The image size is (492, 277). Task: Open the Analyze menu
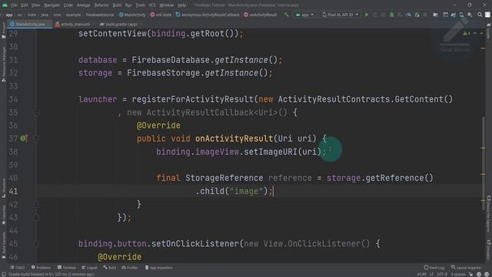pyautogui.click(x=84, y=5)
